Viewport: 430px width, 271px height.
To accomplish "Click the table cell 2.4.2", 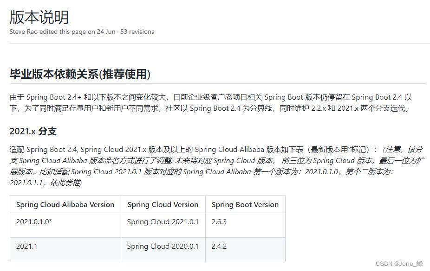I will pos(245,249).
